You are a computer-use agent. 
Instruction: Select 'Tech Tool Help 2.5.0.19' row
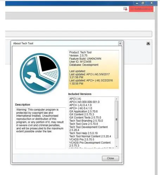(x=83, y=133)
